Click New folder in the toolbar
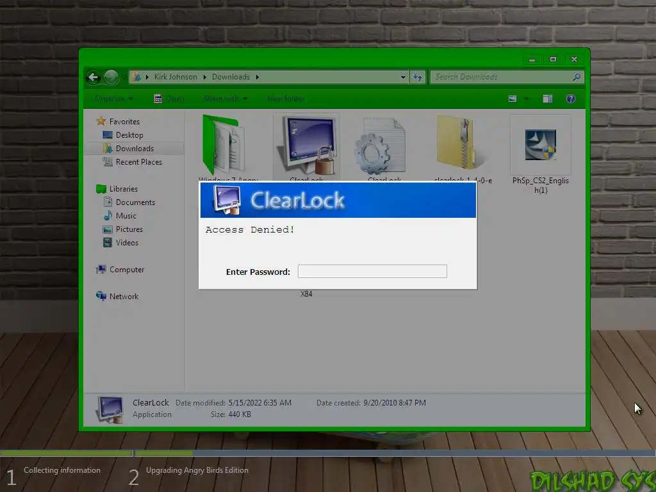The width and height of the screenshot is (656, 492). [286, 99]
